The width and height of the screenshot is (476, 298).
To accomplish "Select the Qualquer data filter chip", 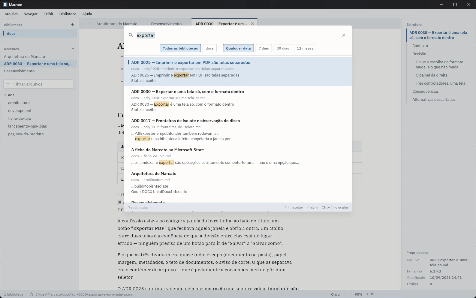I will pyautogui.click(x=238, y=48).
